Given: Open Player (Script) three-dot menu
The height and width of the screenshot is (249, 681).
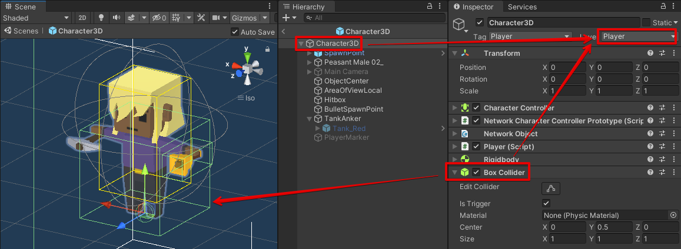Looking at the screenshot, I should point(674,147).
